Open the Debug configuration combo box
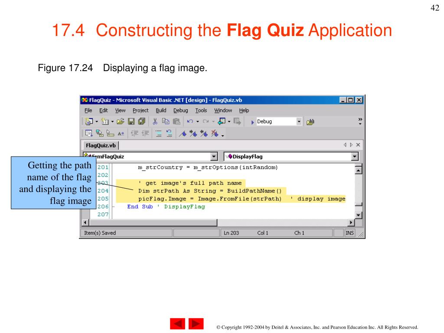The height and width of the screenshot is (333, 444). tap(279, 121)
